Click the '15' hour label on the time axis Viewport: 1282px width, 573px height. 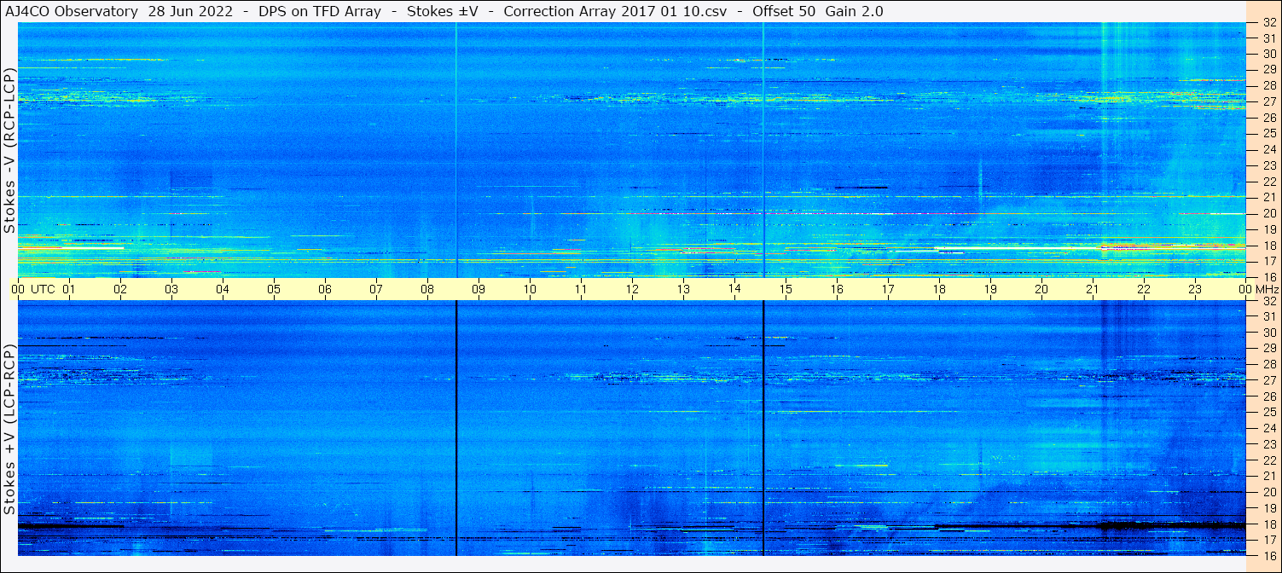tap(786, 289)
